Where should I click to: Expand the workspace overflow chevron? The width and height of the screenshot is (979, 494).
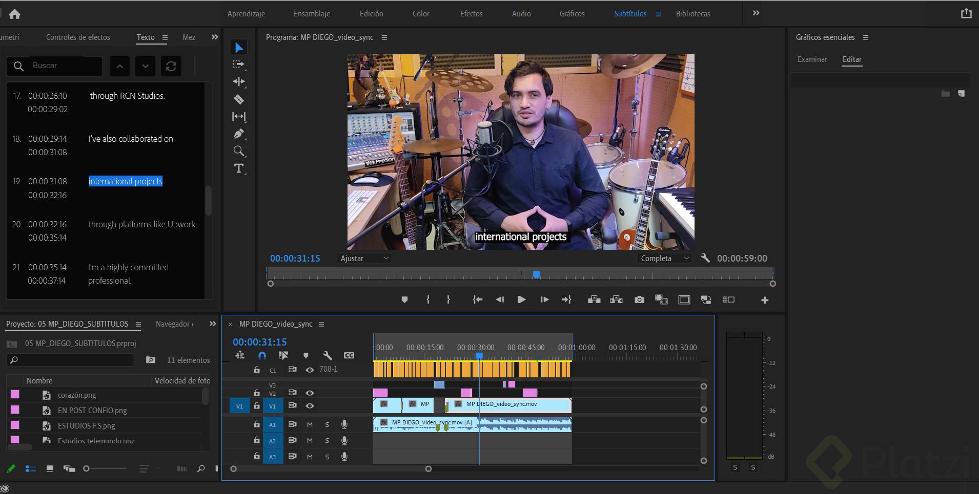[756, 13]
